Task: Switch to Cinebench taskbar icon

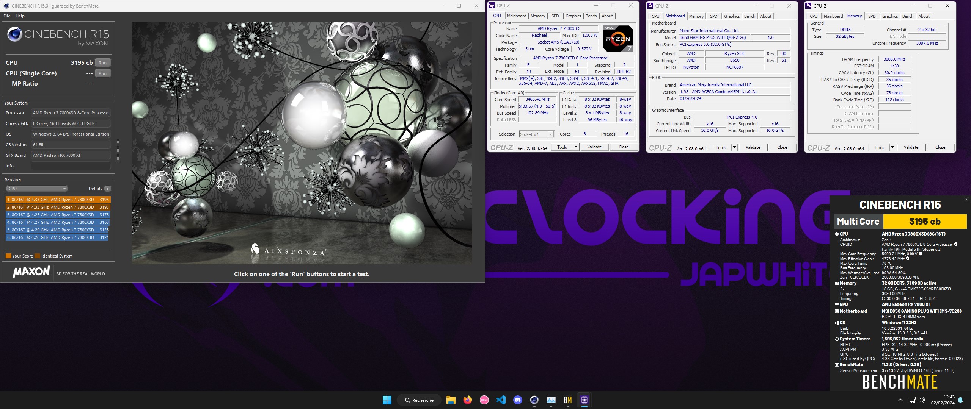Action: pos(534,400)
